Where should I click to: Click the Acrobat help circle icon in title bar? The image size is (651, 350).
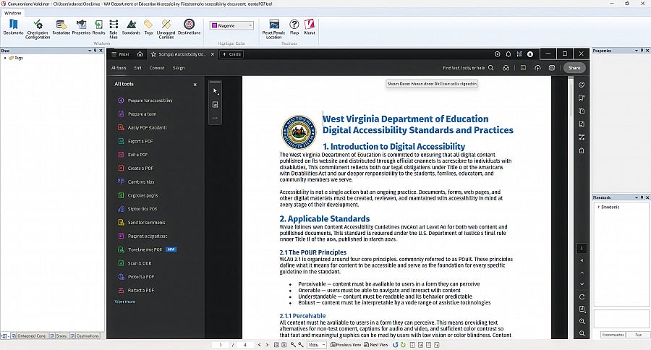click(498, 54)
